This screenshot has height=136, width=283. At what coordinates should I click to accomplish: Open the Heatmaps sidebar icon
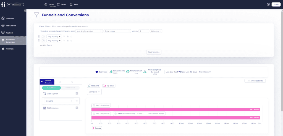pos(3,48)
